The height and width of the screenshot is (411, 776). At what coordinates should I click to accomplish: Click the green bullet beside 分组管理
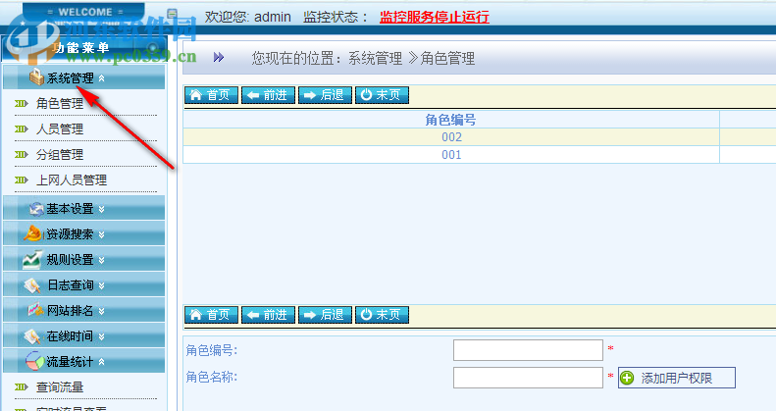click(x=21, y=155)
